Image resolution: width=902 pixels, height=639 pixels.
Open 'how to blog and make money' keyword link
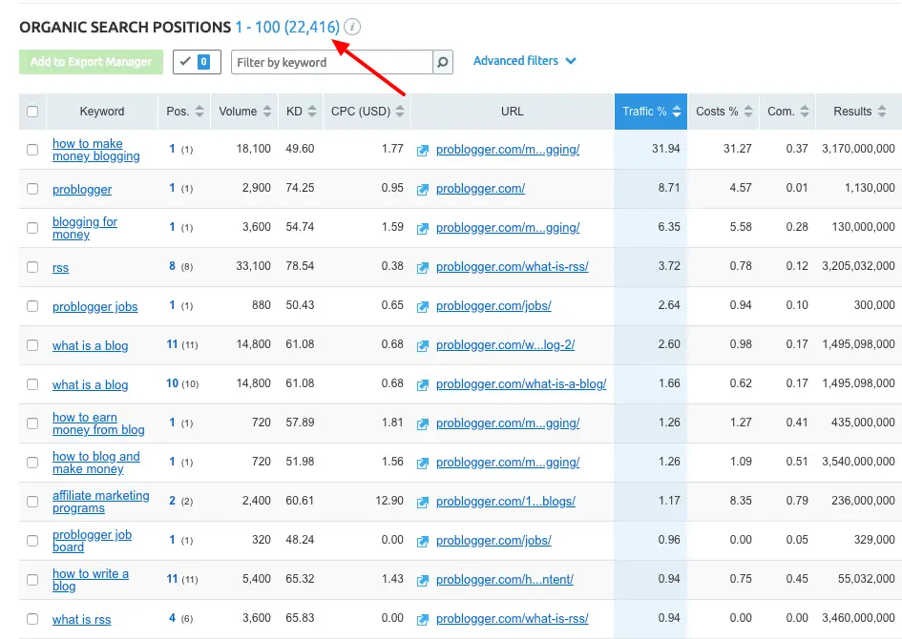(96, 463)
